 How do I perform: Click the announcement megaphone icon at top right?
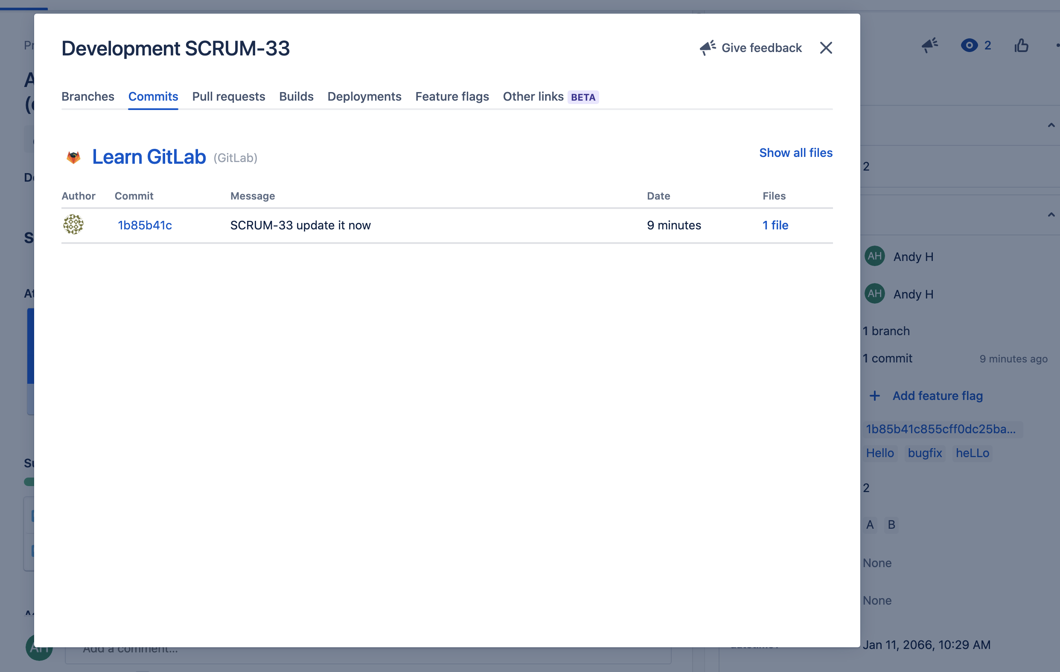930,46
